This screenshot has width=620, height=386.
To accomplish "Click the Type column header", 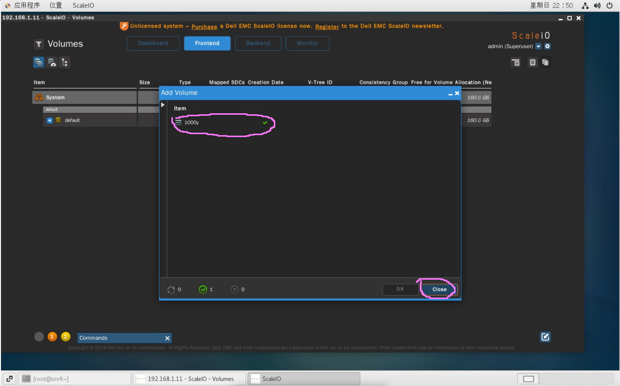I will pyautogui.click(x=185, y=82).
